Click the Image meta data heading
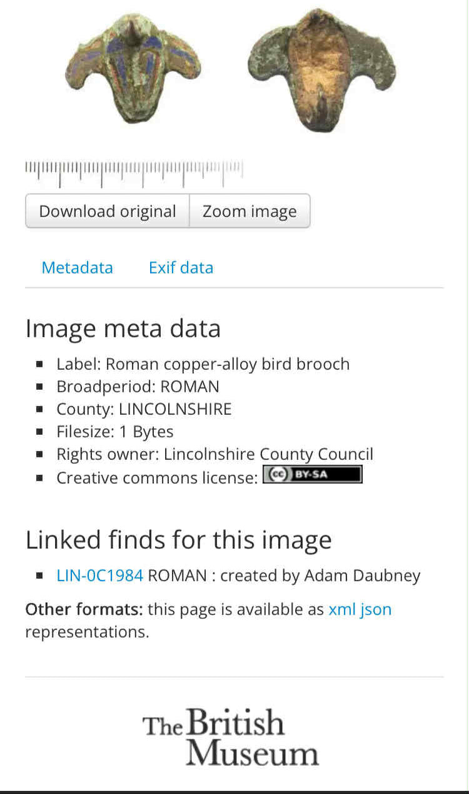 (123, 328)
